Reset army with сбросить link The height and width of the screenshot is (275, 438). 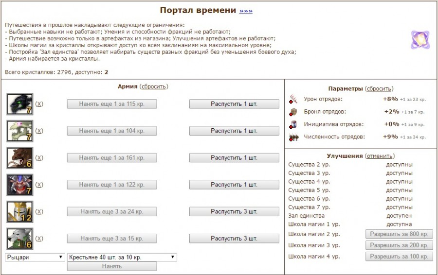[154, 86]
